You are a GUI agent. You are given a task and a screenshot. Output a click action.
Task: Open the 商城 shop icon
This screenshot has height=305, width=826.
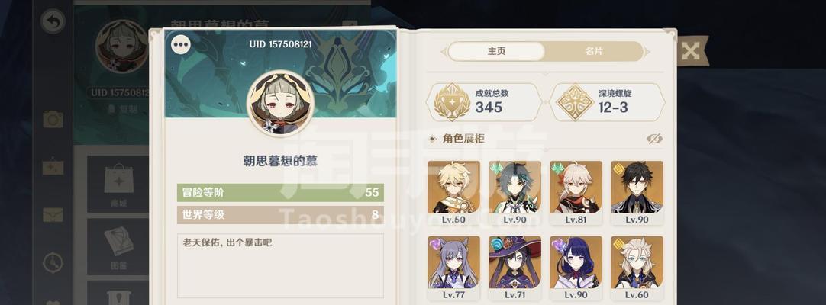118,184
